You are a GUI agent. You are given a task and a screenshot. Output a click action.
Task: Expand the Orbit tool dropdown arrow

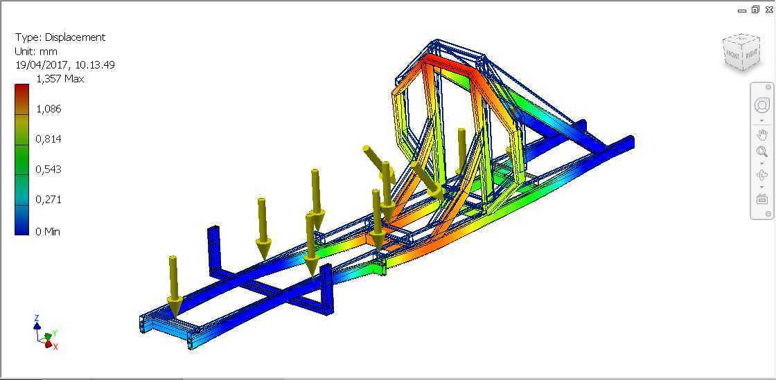point(761,187)
